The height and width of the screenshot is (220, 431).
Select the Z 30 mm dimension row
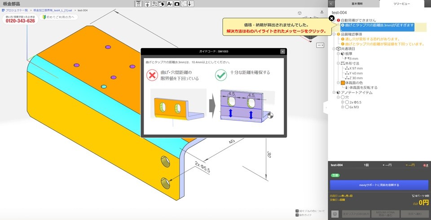354,78
